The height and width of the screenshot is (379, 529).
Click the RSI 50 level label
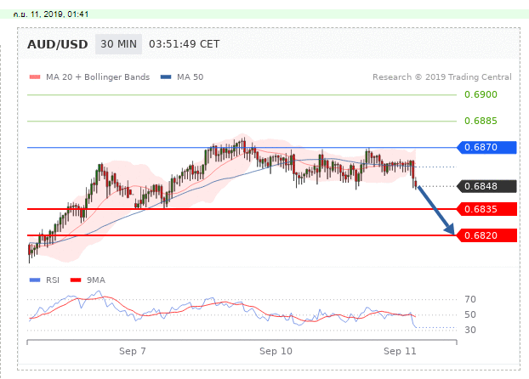pos(470,314)
